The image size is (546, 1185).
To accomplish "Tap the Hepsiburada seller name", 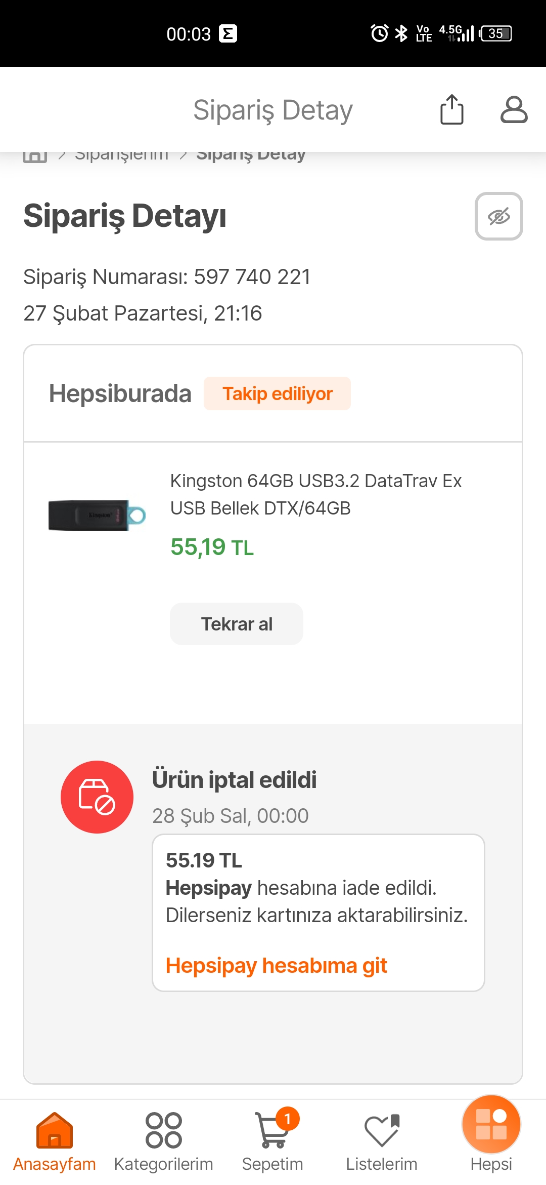I will (x=120, y=393).
